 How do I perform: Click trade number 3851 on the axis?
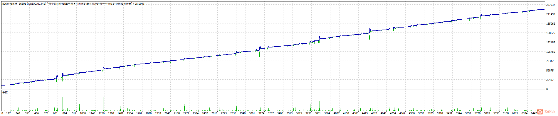[318, 113]
